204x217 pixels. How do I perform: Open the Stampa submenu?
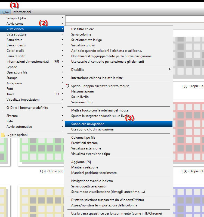click(x=32, y=78)
